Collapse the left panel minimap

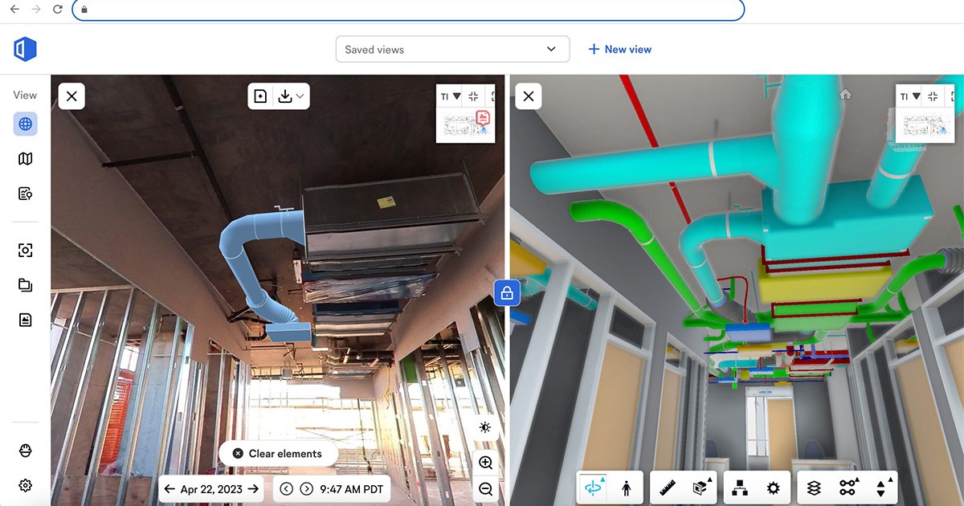pyautogui.click(x=473, y=96)
